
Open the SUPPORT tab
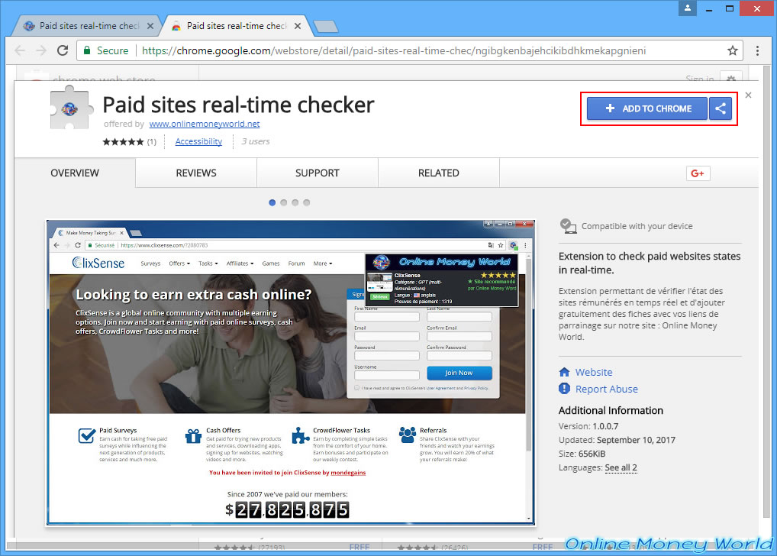click(x=318, y=173)
